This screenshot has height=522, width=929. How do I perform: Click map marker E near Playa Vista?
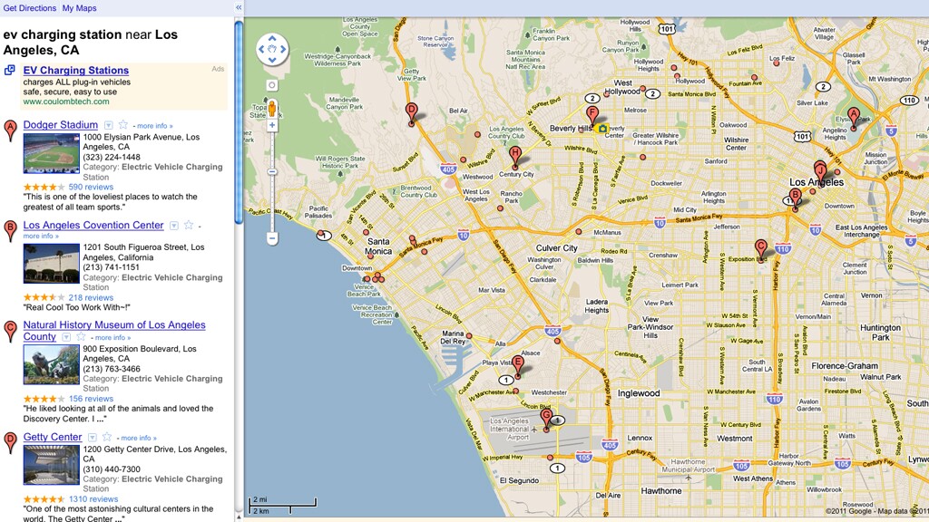517,366
